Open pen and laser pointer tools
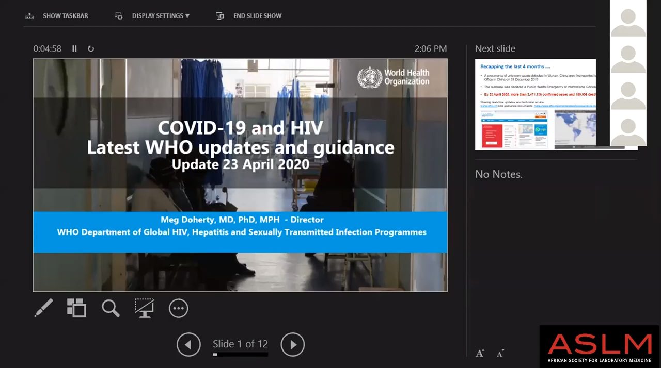The height and width of the screenshot is (368, 661). point(43,308)
